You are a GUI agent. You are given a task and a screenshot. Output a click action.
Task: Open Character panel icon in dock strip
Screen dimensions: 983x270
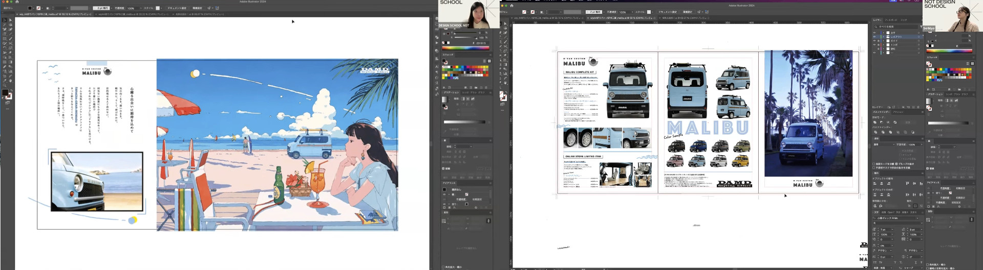point(437,67)
